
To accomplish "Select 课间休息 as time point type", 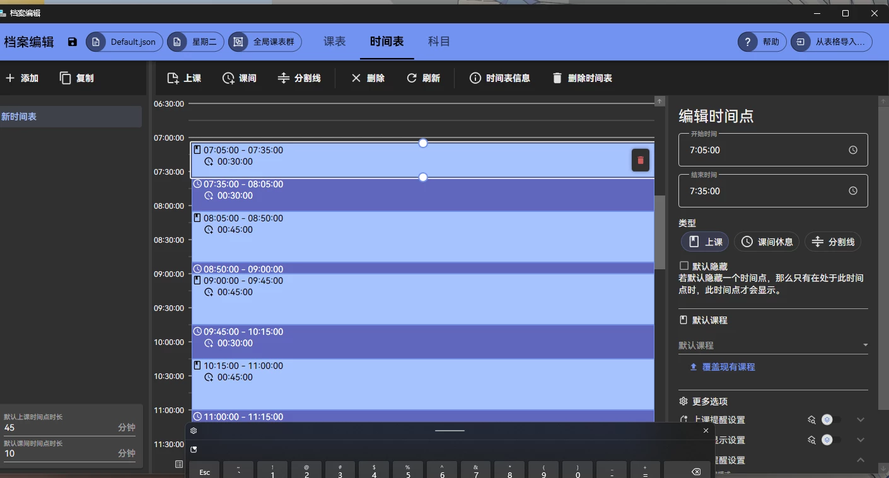I will click(767, 242).
